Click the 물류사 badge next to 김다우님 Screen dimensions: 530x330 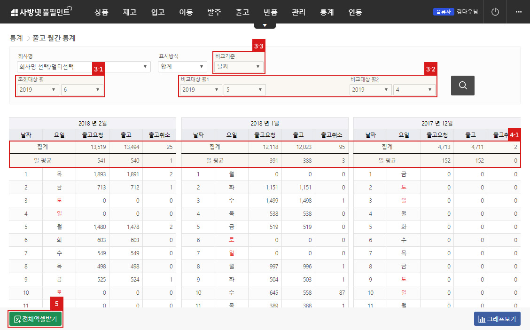[444, 12]
